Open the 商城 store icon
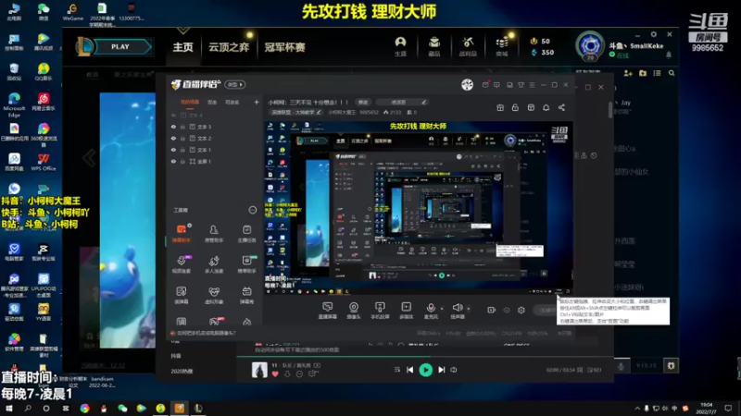This screenshot has height=416, width=741. pos(502,46)
